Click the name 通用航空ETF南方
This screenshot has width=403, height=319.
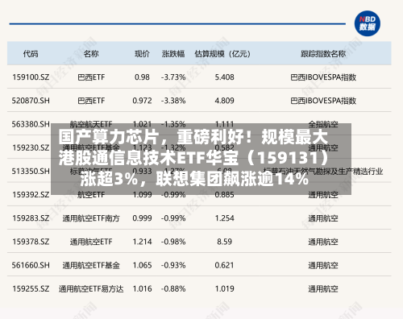pyautogui.click(x=91, y=218)
